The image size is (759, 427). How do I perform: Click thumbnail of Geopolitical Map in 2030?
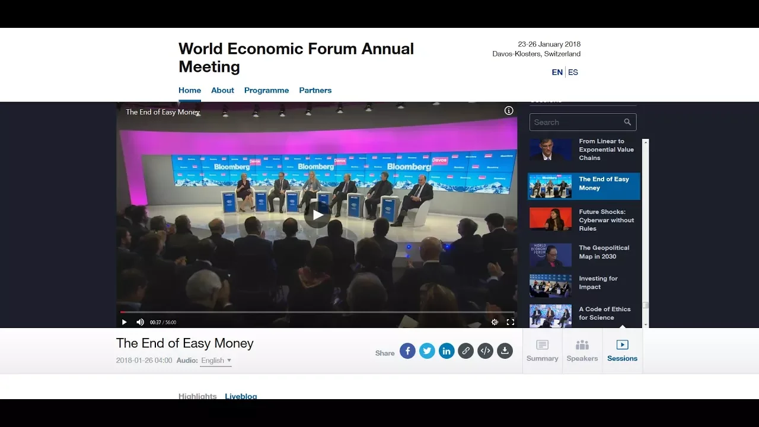coord(550,255)
